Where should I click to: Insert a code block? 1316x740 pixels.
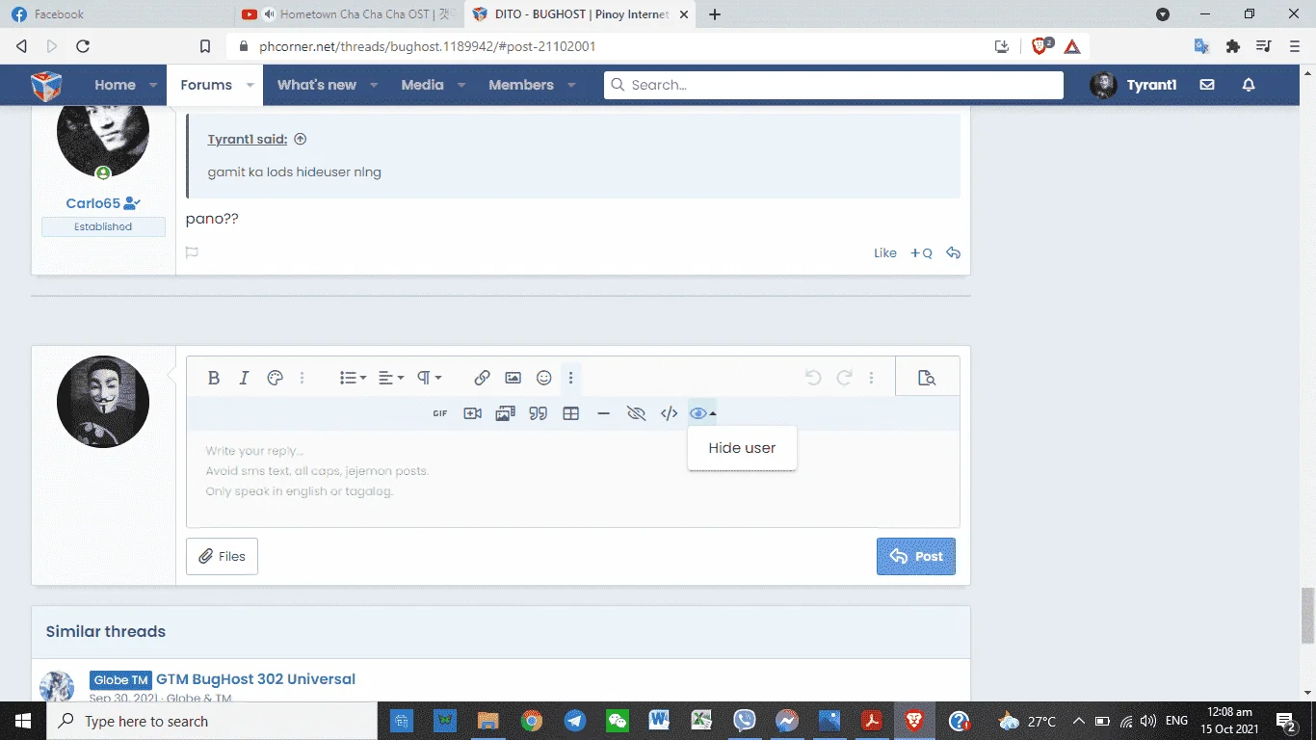[x=669, y=413]
